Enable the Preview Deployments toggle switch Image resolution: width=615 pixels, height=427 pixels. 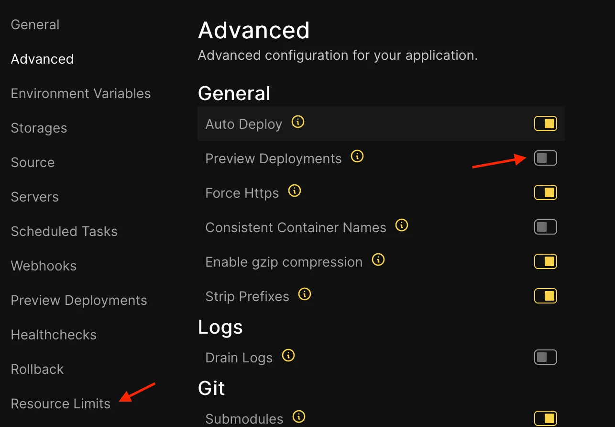546,158
